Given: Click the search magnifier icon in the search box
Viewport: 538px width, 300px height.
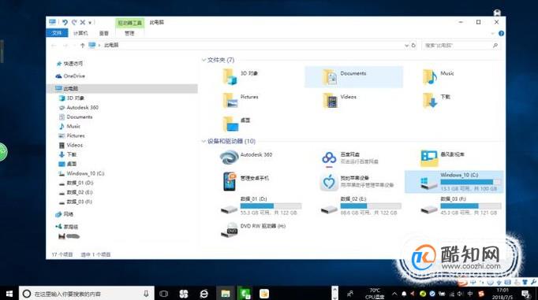Looking at the screenshot, I should (x=495, y=45).
